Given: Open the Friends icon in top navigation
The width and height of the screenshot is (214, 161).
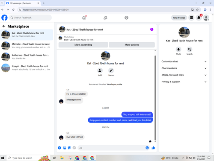Looking at the screenshot, I should coord(105,18).
